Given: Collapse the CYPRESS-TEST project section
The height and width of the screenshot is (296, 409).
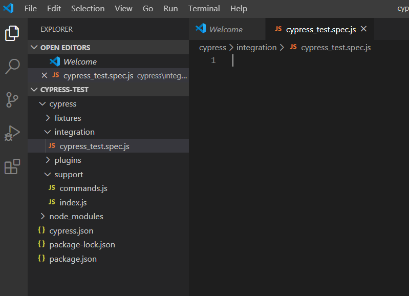Looking at the screenshot, I should (x=34, y=90).
